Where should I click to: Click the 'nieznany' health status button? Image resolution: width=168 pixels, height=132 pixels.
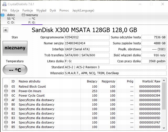pyautogui.click(x=15, y=48)
